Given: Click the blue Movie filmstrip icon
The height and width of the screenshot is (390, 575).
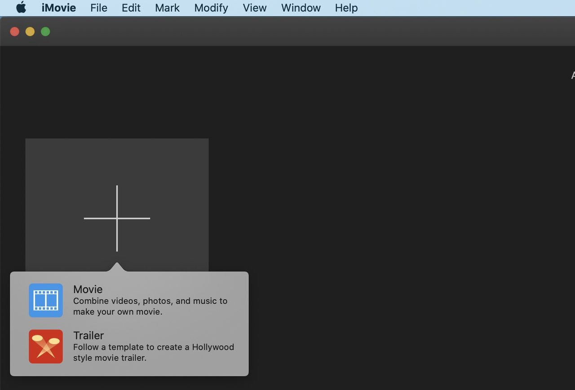Looking at the screenshot, I should (x=46, y=300).
